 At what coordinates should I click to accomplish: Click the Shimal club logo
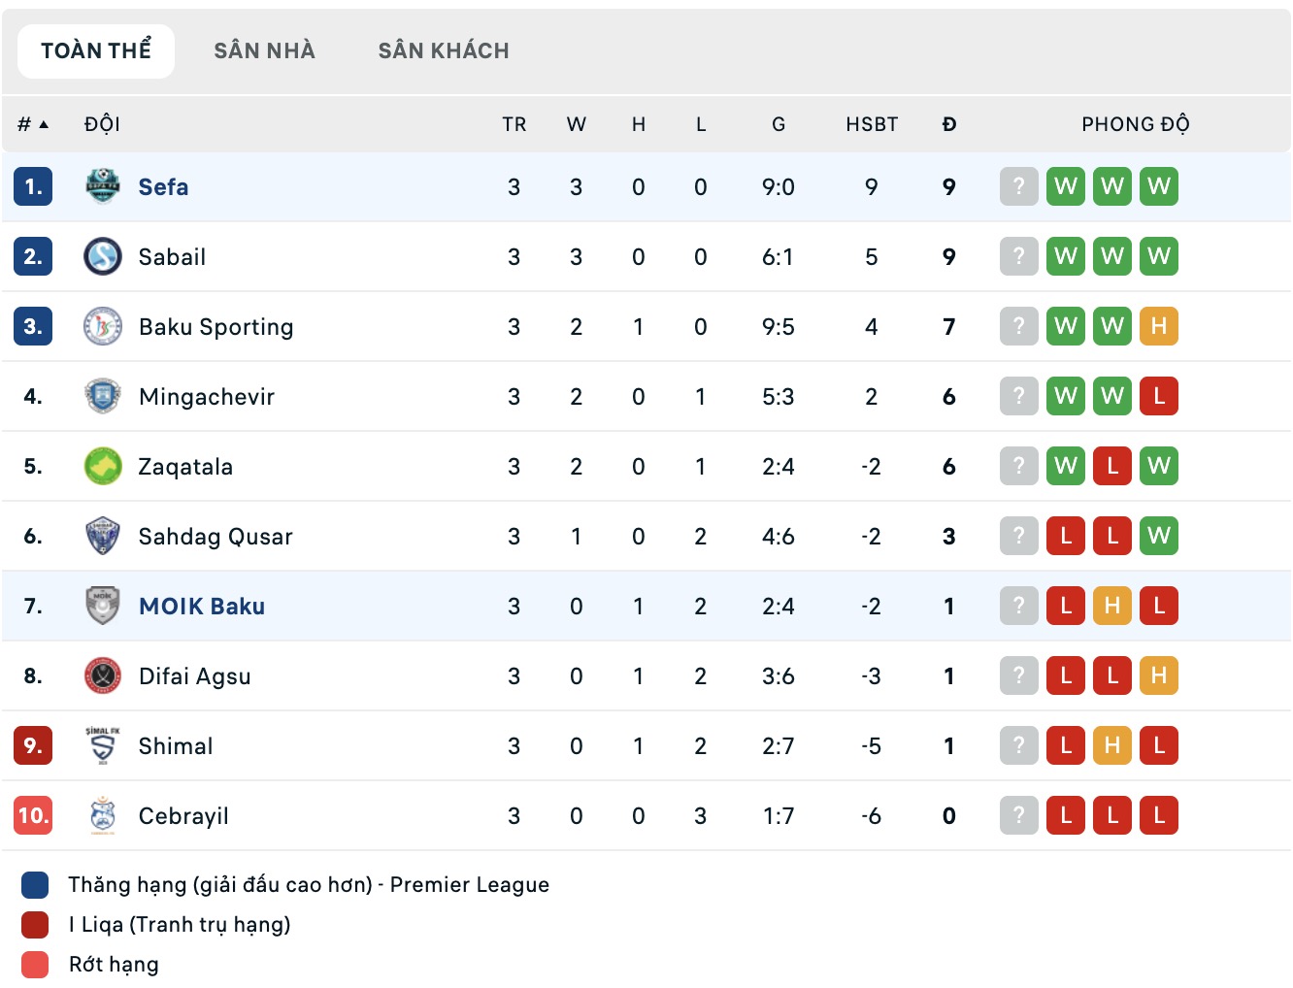[102, 745]
